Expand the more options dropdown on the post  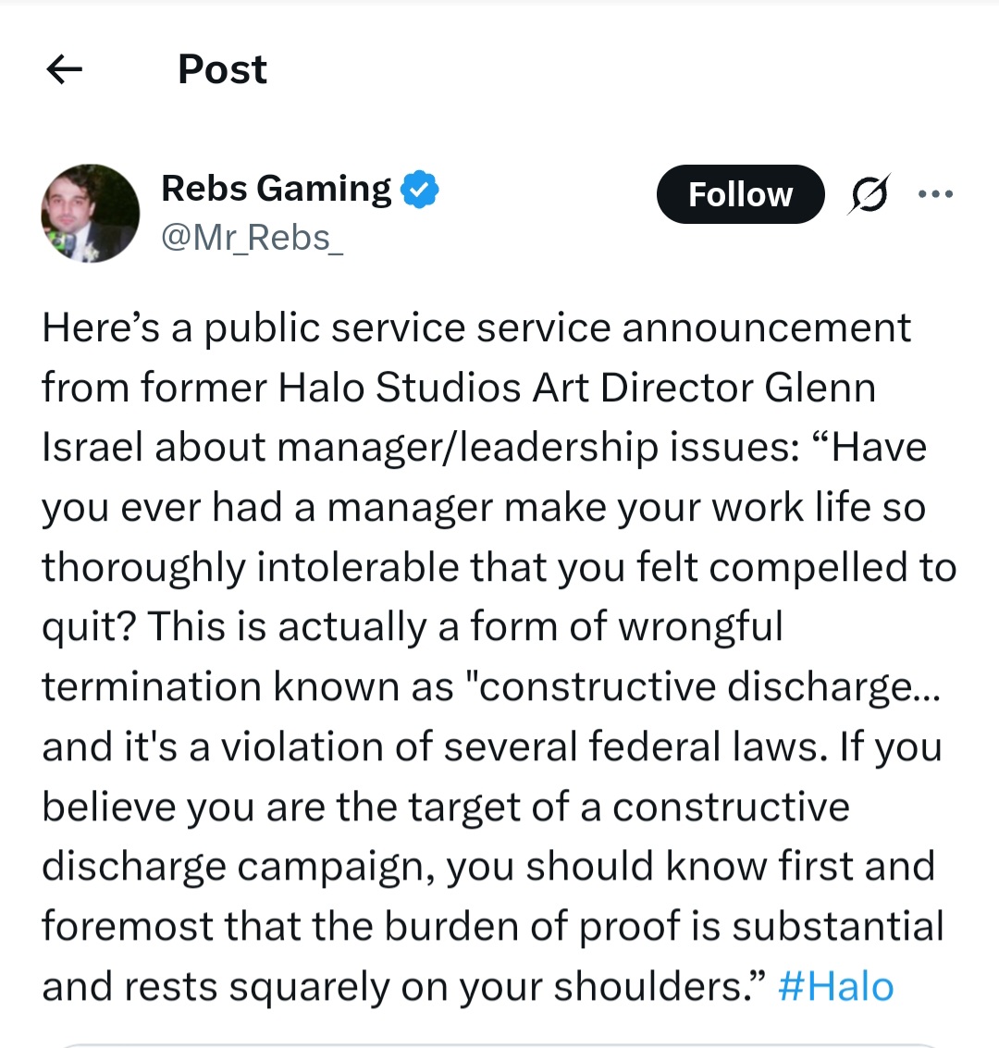pos(936,193)
